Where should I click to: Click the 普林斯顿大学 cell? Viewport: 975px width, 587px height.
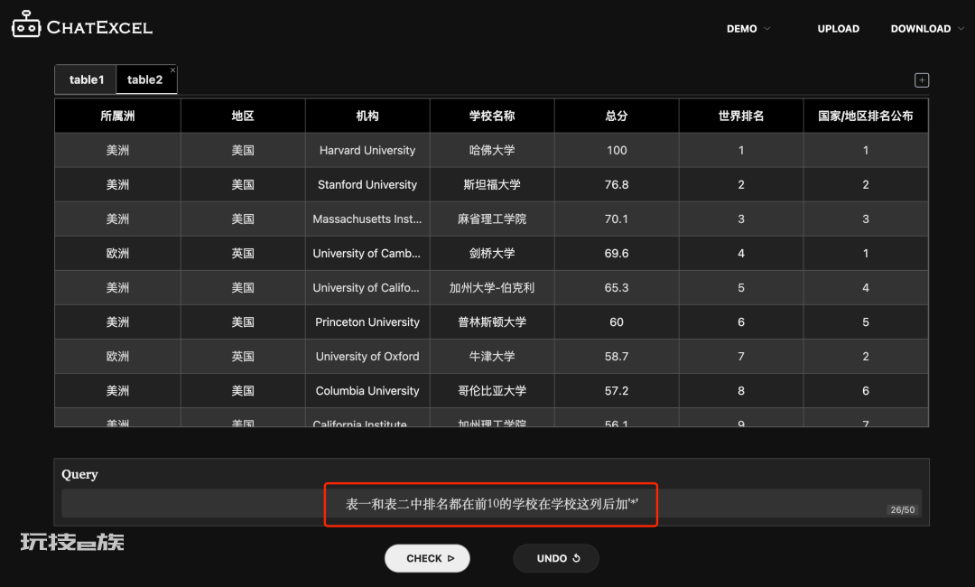(x=492, y=322)
